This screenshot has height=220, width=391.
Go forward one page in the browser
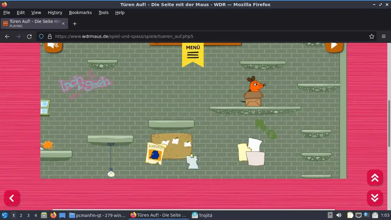tap(18, 36)
